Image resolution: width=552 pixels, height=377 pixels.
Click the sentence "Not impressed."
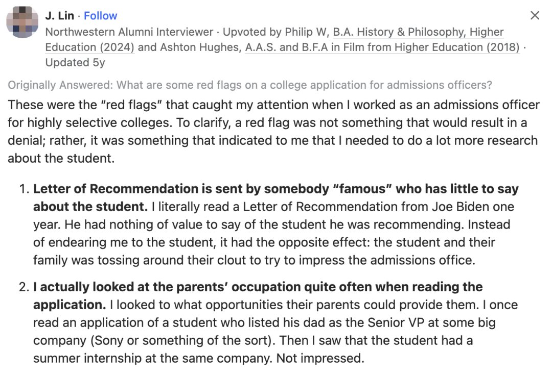(320, 358)
